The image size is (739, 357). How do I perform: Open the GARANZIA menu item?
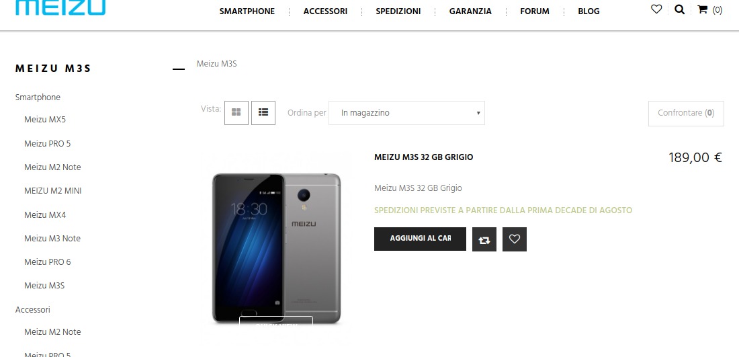click(470, 11)
